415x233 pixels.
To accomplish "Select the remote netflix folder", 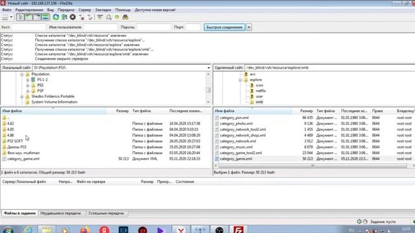I will (261, 91).
